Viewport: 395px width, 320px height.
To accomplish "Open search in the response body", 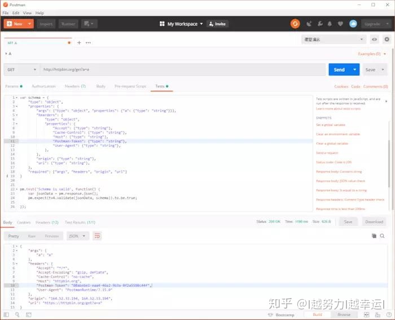I will [x=382, y=236].
